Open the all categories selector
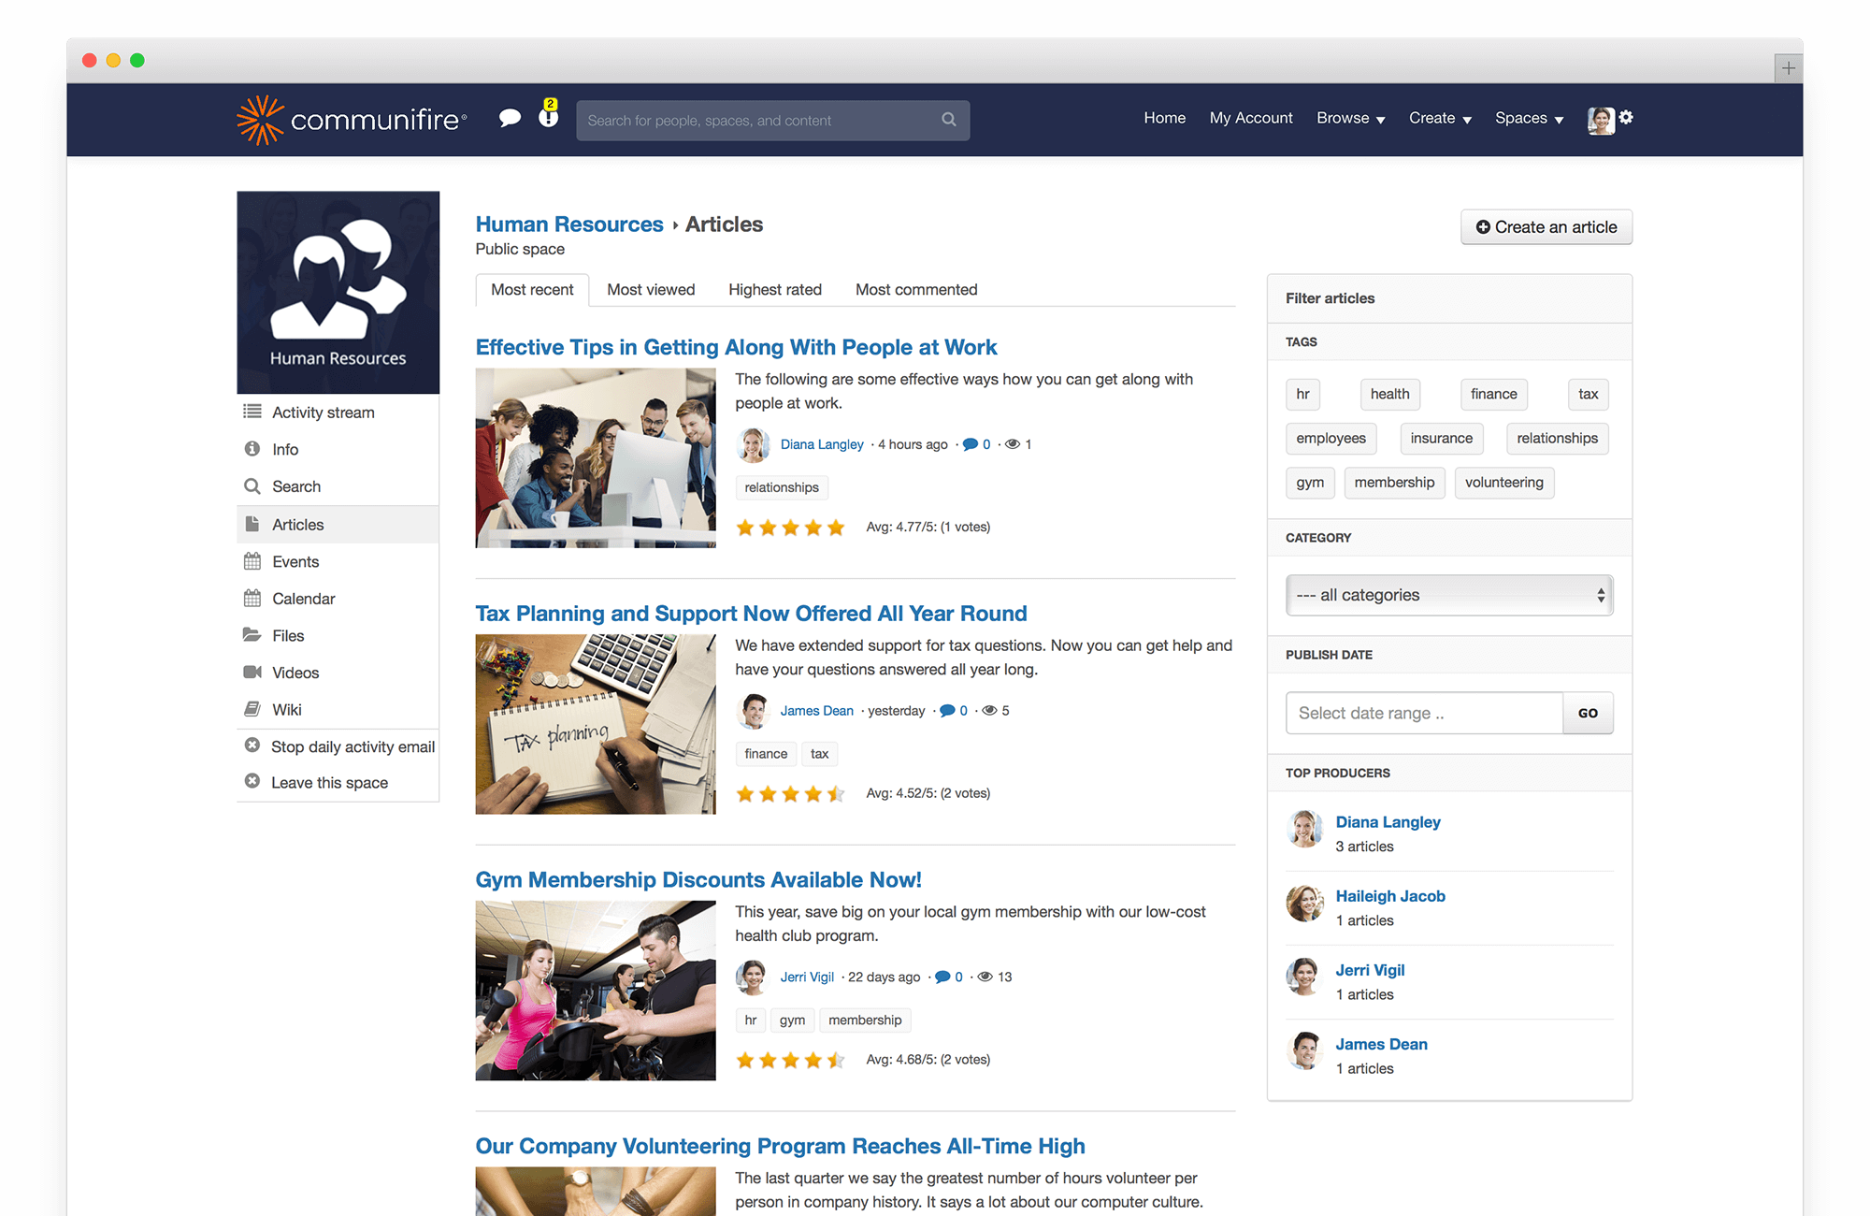Screen dimensions: 1870x1216 (x=1449, y=595)
